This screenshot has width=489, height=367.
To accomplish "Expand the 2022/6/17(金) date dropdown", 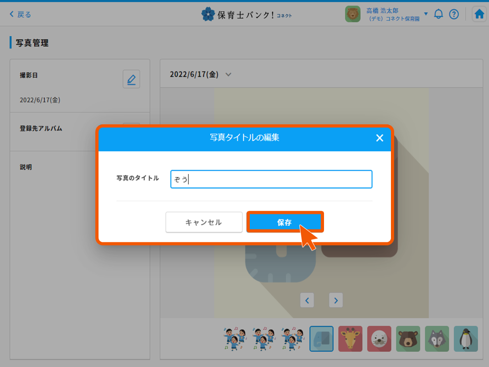I will pos(228,74).
